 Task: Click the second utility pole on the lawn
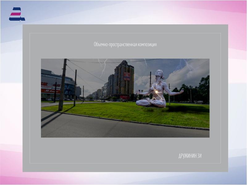click(75, 88)
